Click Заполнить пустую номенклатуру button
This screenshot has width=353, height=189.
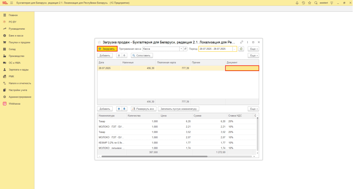pos(179,109)
